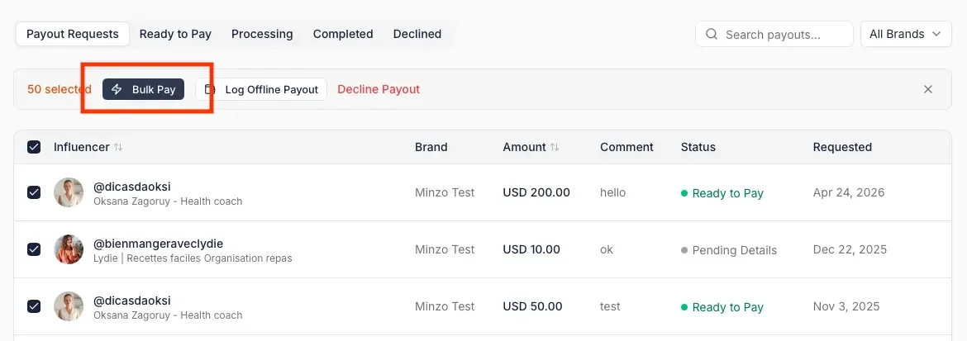Sort by Influencer using the sort arrows
Viewport: 967px width, 341px height.
coord(118,147)
